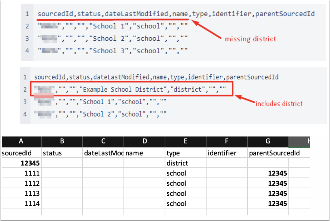Select column B header in spreadsheet

[62, 142]
